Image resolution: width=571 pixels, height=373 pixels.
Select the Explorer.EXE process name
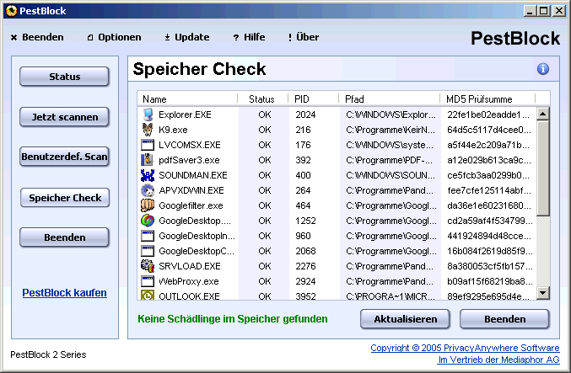click(185, 115)
